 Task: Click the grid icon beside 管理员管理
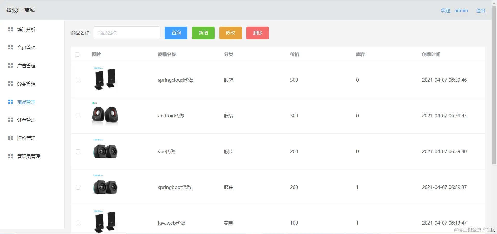10,156
